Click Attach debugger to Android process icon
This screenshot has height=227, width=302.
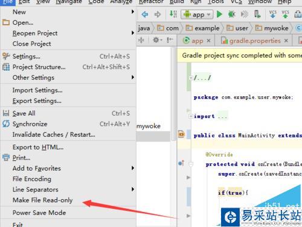pos(257,15)
